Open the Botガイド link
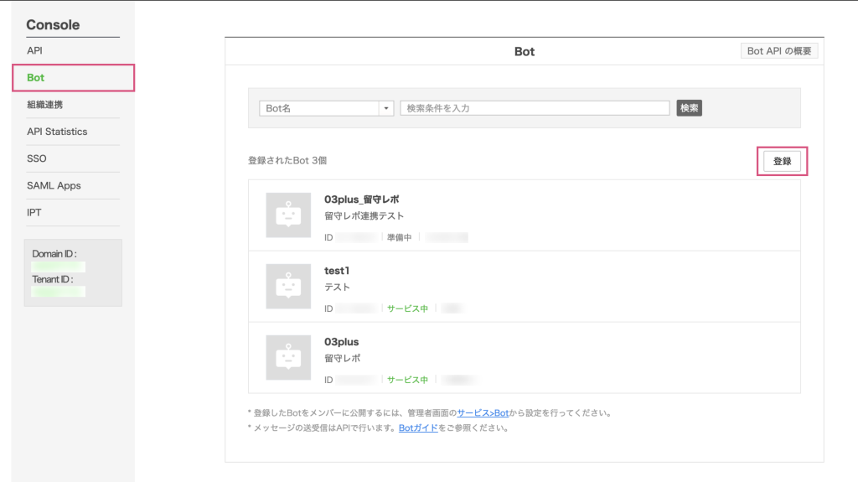Screen dimensions: 858x482 coord(418,428)
